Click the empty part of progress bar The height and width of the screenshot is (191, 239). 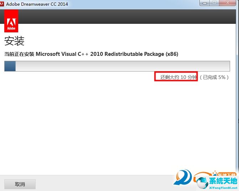121,66
